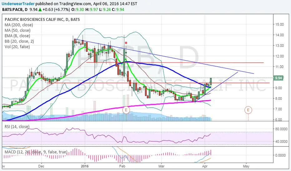Click the RSI 80.0000 axis label
Image resolution: width=291 pixels, height=171 pixels.
[x=281, y=129]
